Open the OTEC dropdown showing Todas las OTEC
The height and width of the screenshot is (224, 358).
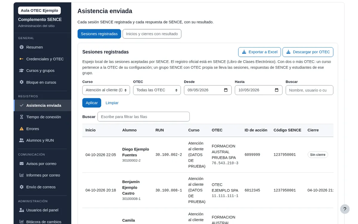click(157, 90)
